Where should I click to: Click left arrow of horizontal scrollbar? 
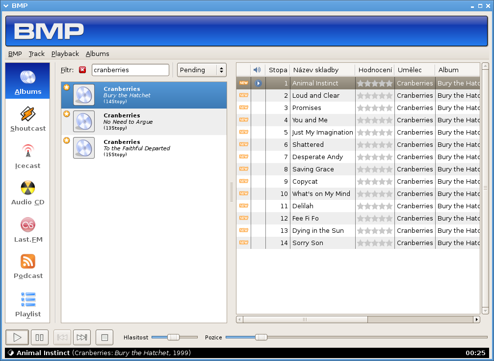(240, 319)
